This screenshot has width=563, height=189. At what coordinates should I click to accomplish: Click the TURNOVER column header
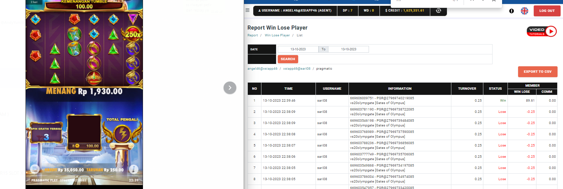tap(467, 89)
